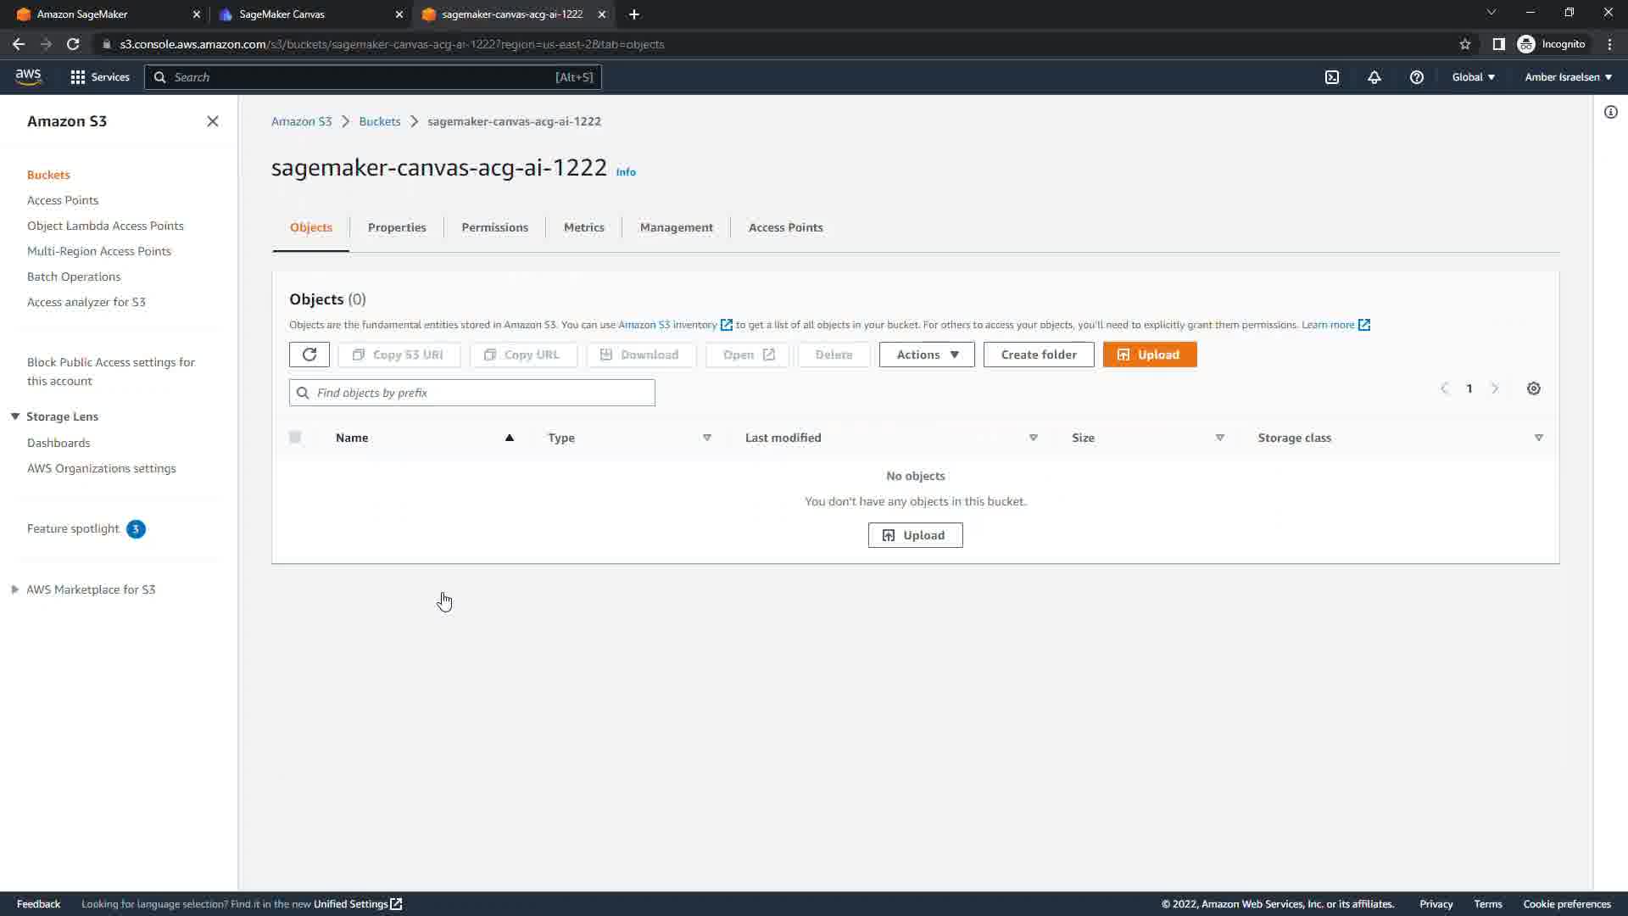Switch to the Permissions tab
1628x916 pixels.
(494, 227)
